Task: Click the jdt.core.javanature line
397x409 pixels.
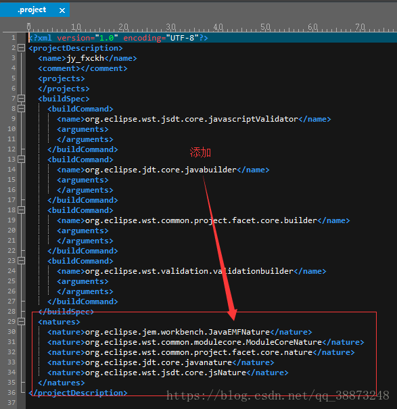Action: 161,362
